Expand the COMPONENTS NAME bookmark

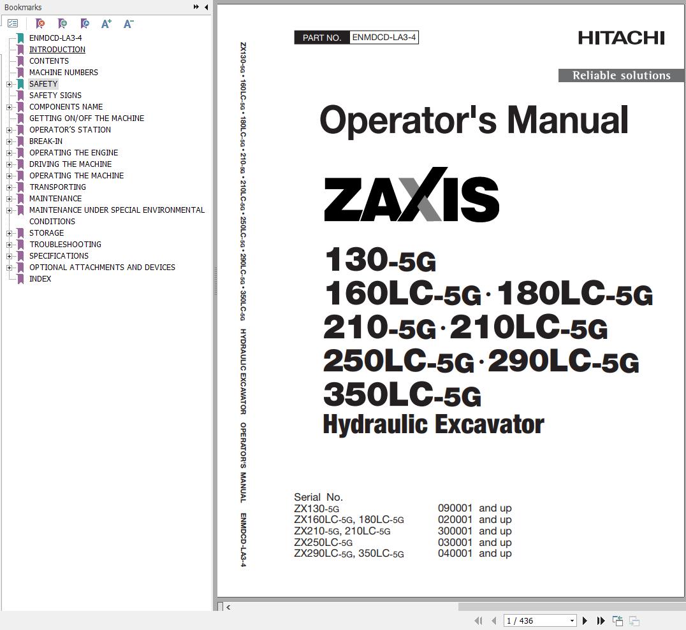pyautogui.click(x=9, y=107)
